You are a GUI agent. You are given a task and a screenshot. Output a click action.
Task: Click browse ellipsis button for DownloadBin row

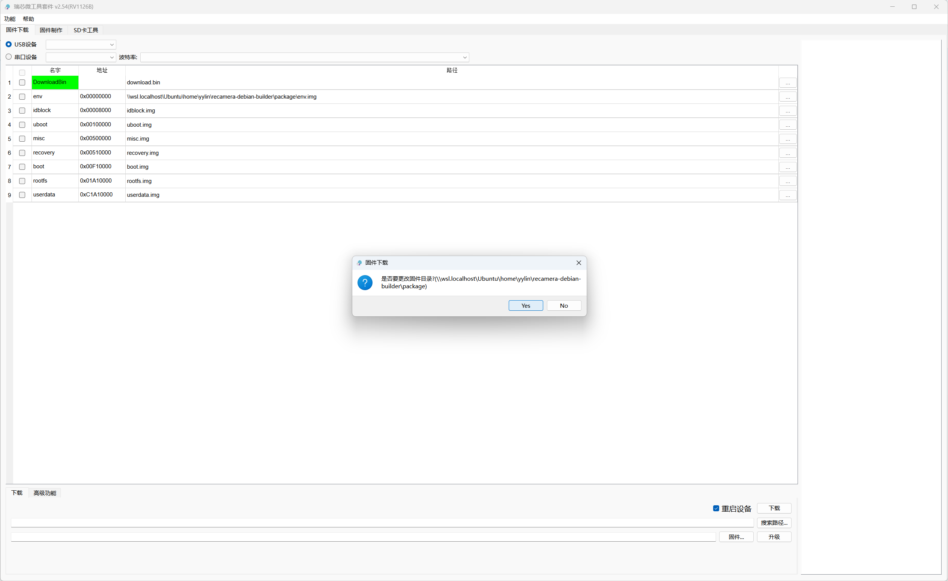(787, 83)
